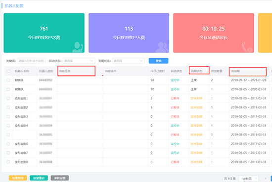
Task: Tick checkbox of the row numbered 36360005
Action: pos(8,135)
